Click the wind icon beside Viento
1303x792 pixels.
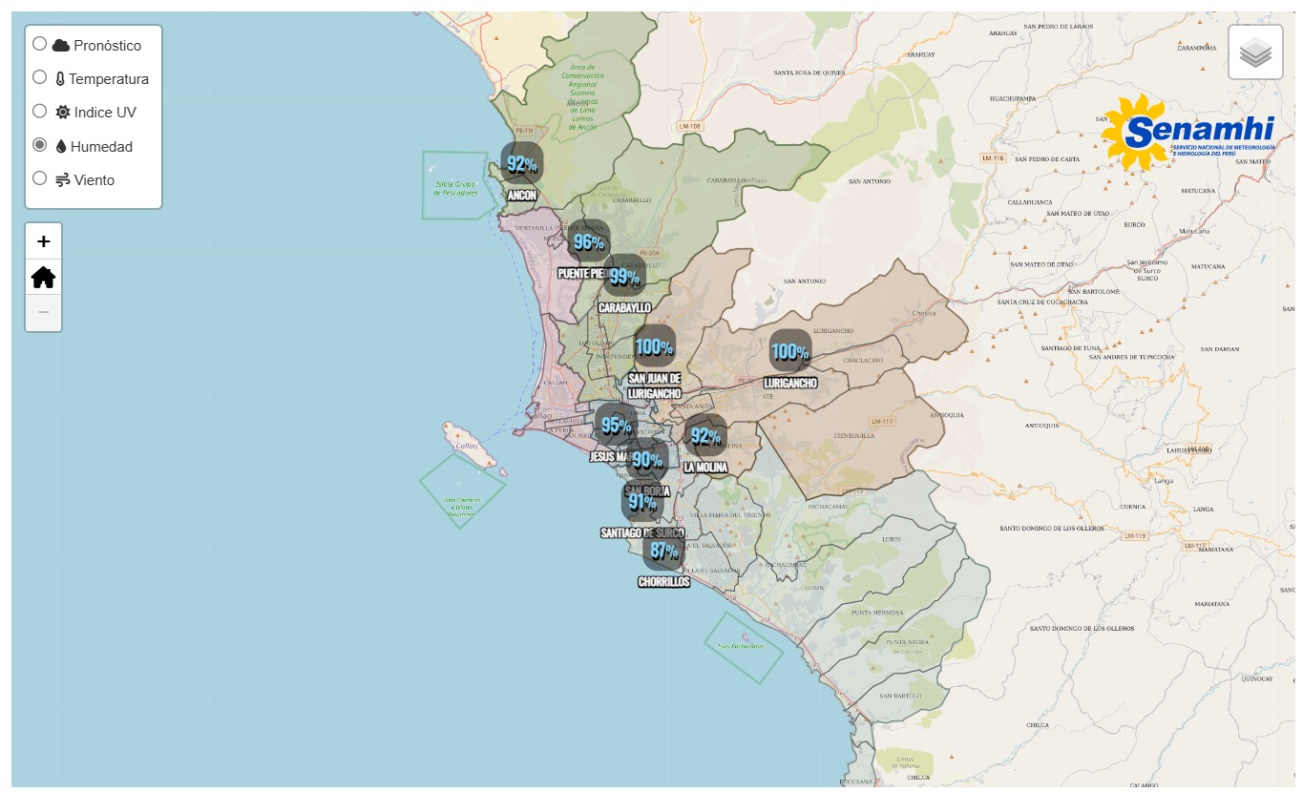[x=62, y=179]
